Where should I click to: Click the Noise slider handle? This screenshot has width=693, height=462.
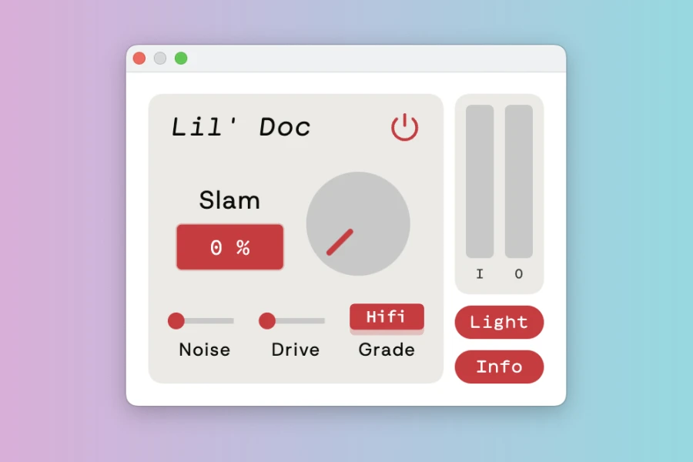click(176, 320)
